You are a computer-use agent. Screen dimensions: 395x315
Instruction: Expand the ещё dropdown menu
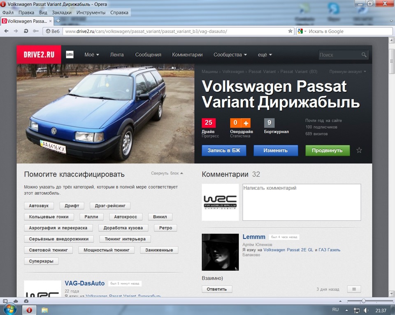265,55
